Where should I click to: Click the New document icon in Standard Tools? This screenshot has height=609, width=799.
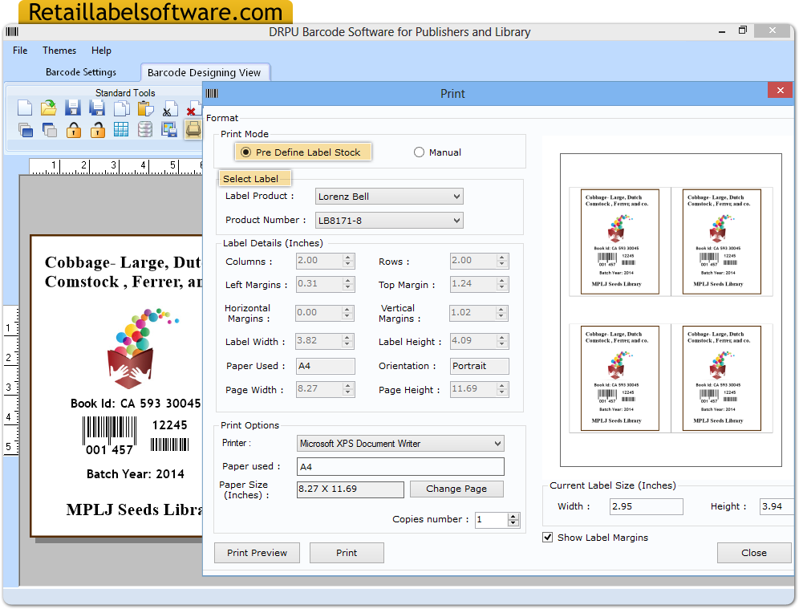coord(24,108)
